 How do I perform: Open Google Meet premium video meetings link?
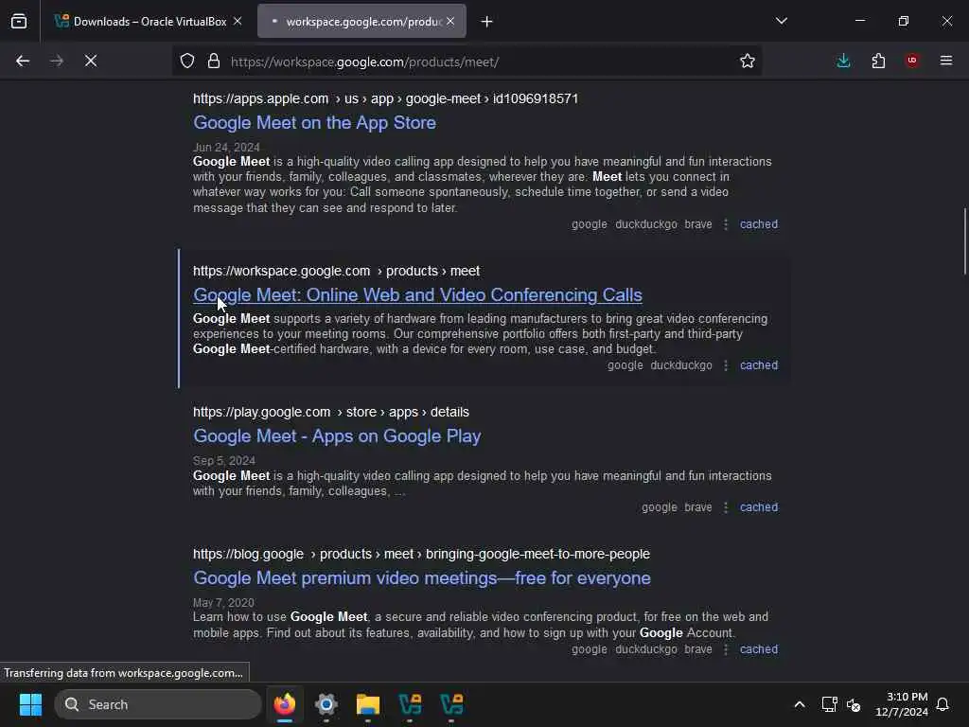pyautogui.click(x=421, y=578)
